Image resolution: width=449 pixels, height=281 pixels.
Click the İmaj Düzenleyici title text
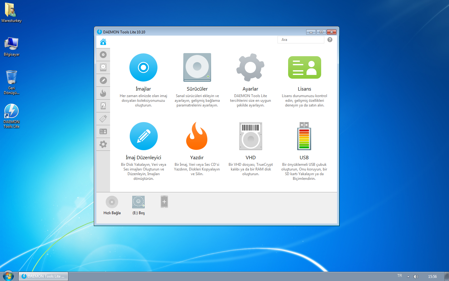tap(143, 158)
